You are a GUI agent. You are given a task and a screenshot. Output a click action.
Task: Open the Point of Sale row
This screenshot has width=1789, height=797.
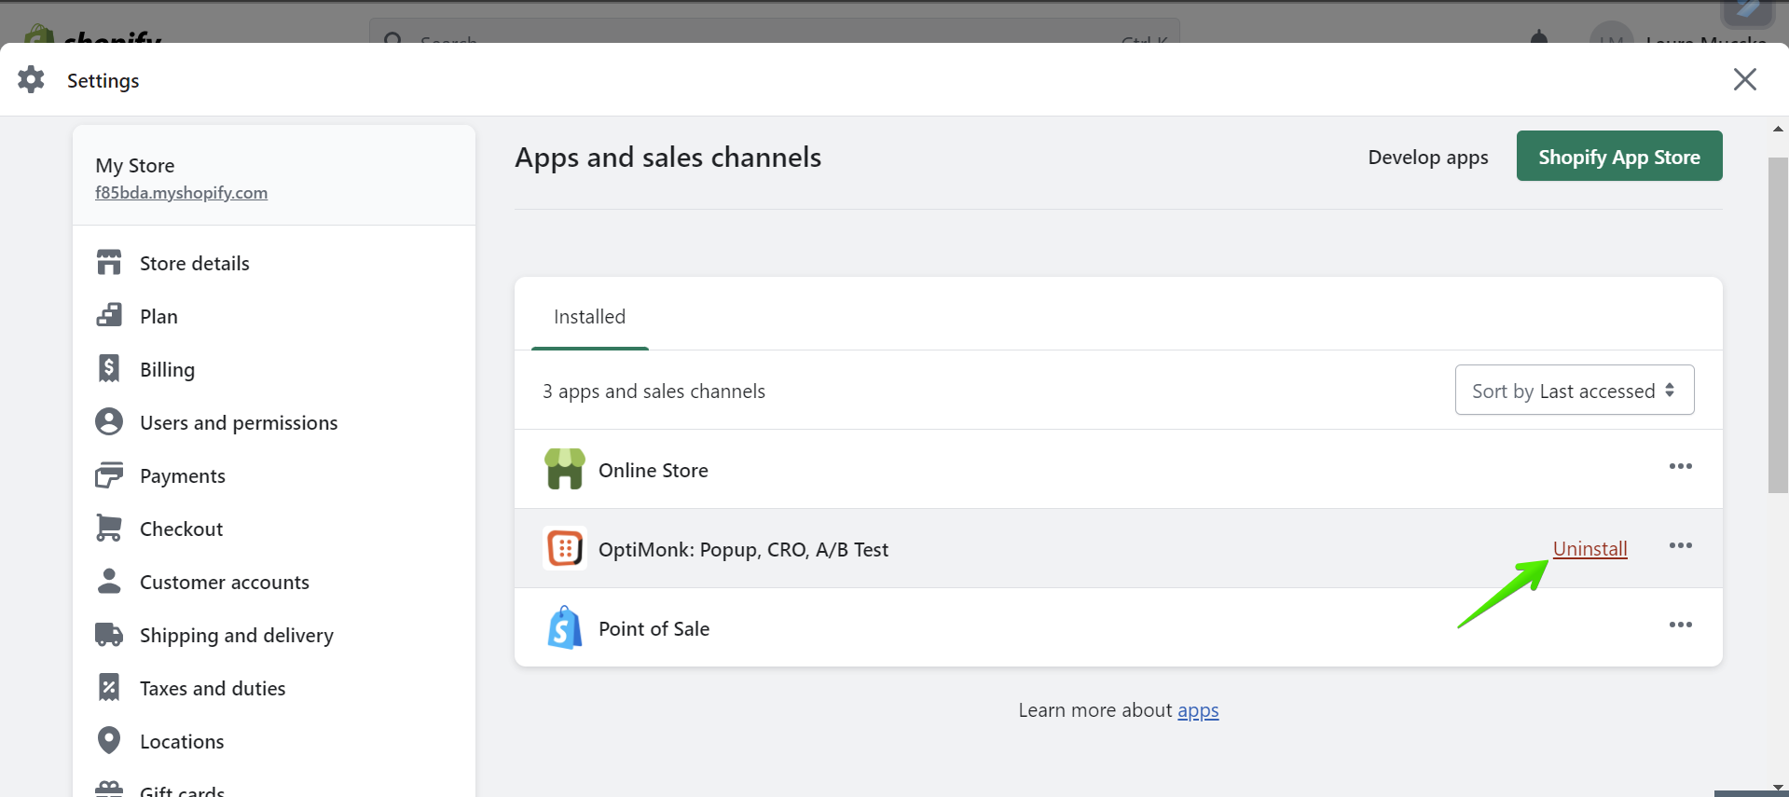(1118, 627)
